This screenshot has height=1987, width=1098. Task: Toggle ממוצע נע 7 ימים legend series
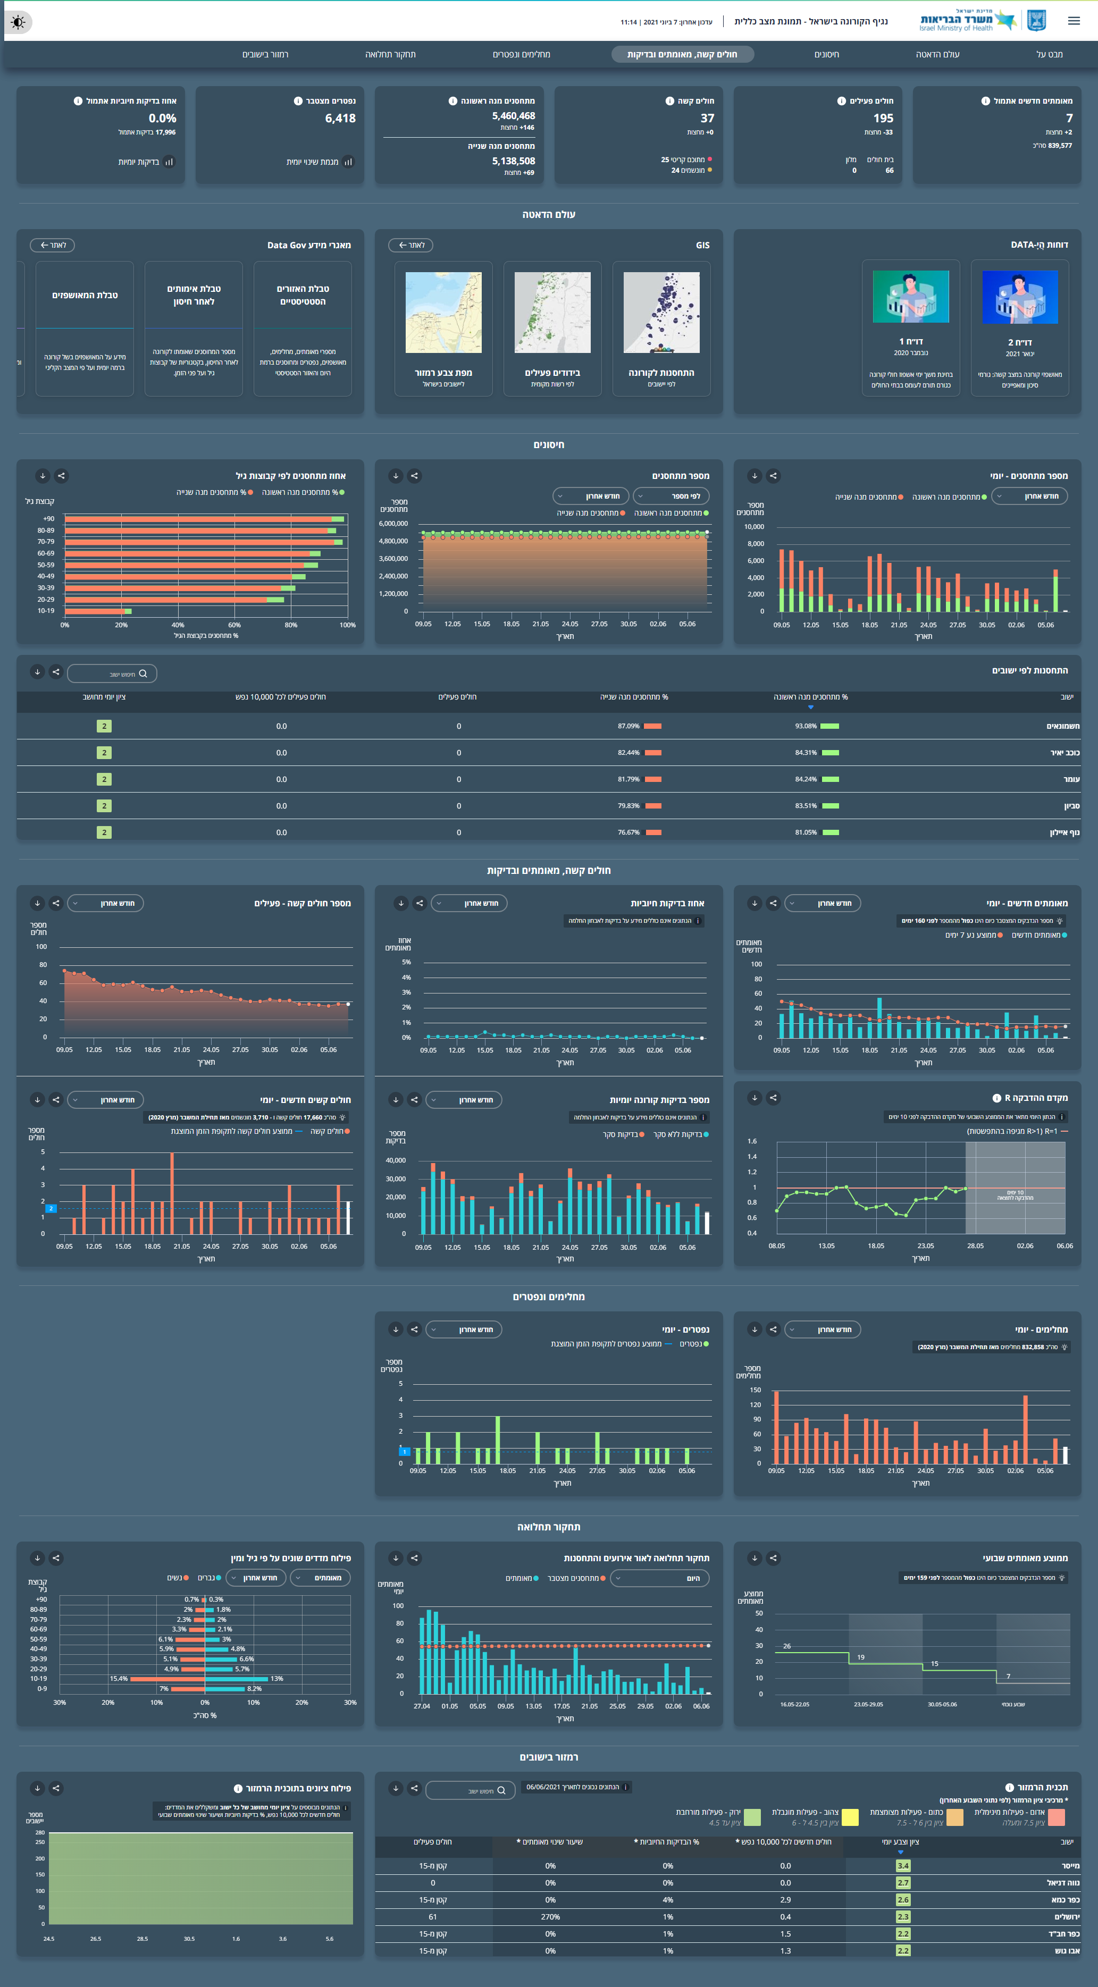pos(975,935)
